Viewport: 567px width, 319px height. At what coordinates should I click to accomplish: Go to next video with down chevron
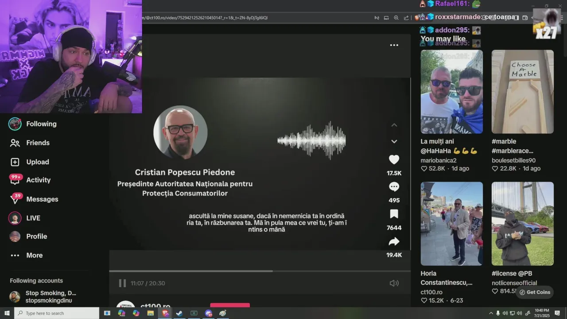click(394, 141)
